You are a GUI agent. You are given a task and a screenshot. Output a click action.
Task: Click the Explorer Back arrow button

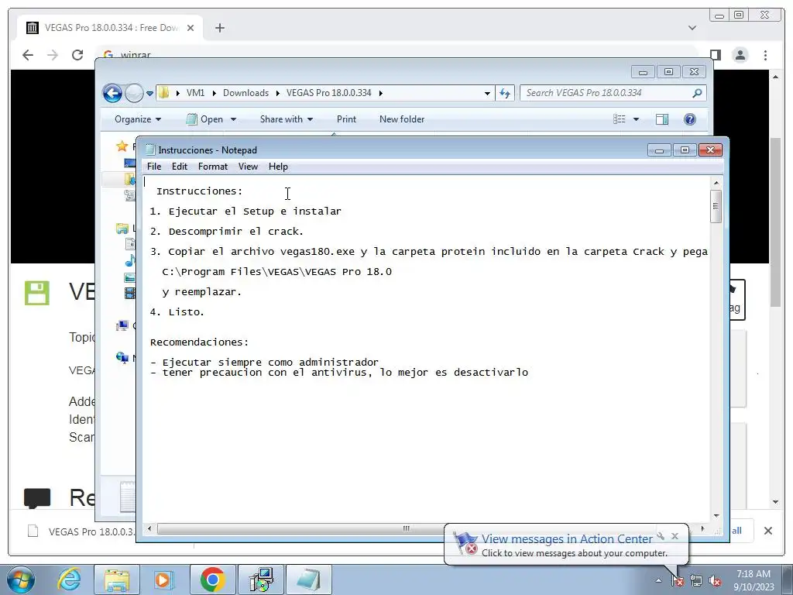(112, 93)
